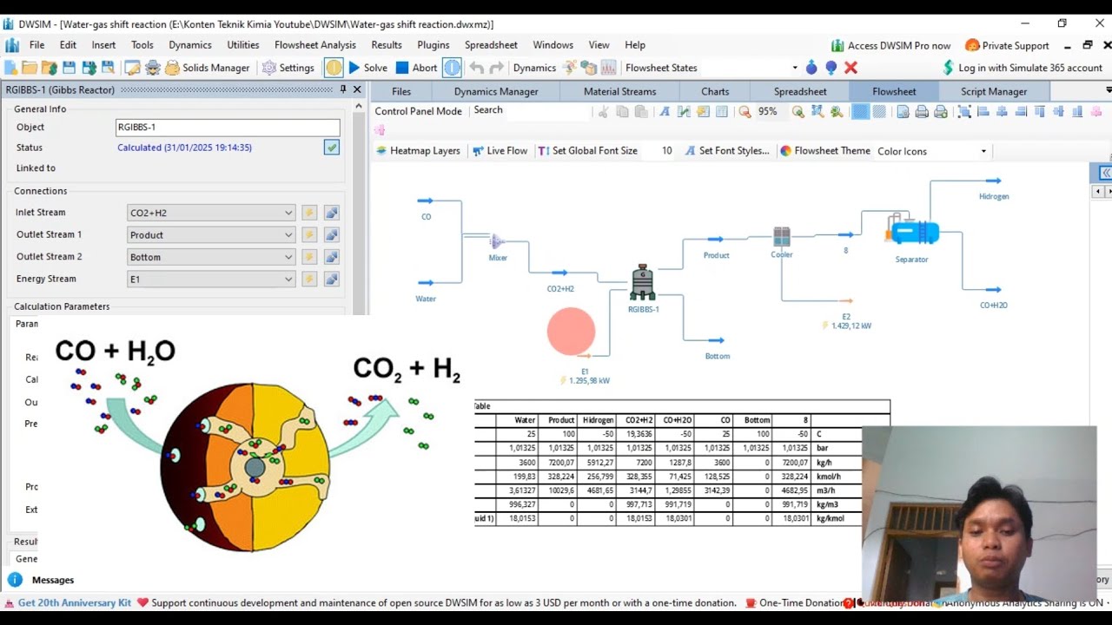1112x625 pixels.
Task: Click Abort to stop the calculation
Action: tap(416, 68)
